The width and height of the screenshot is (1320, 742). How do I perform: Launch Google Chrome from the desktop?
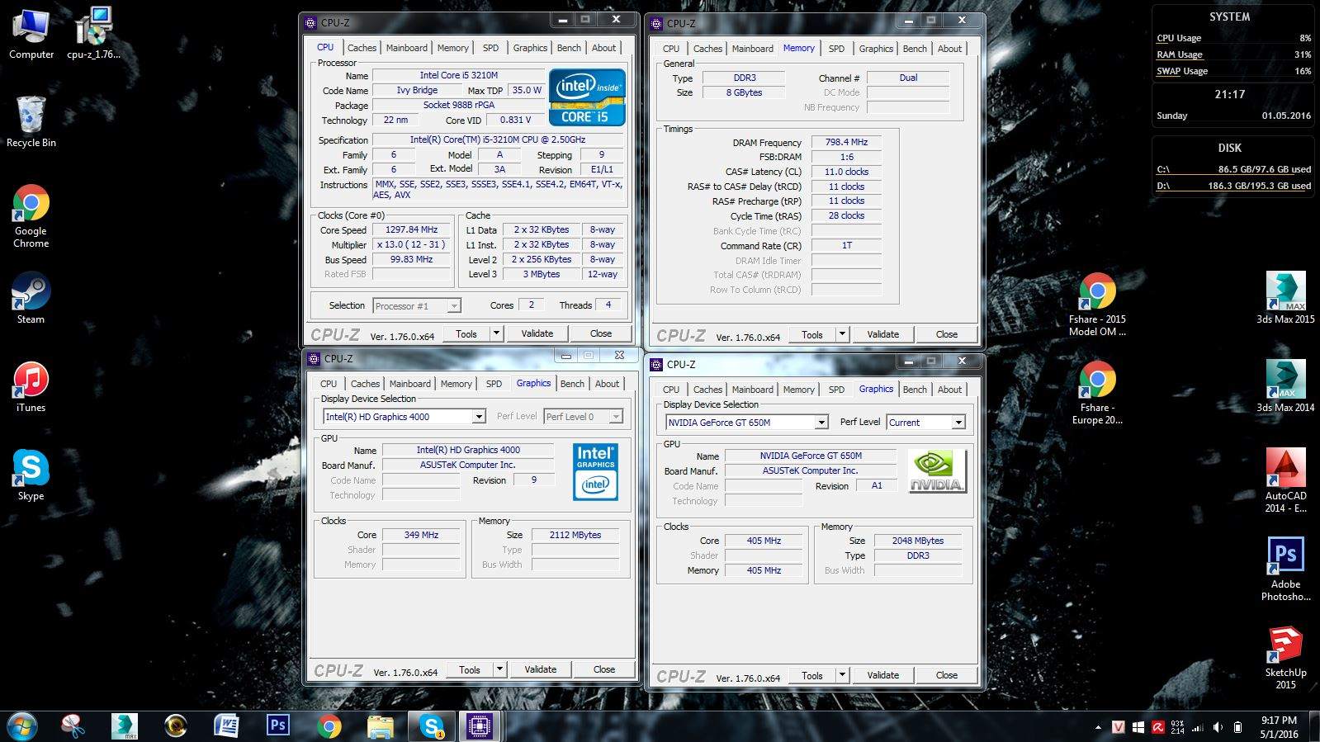click(31, 216)
